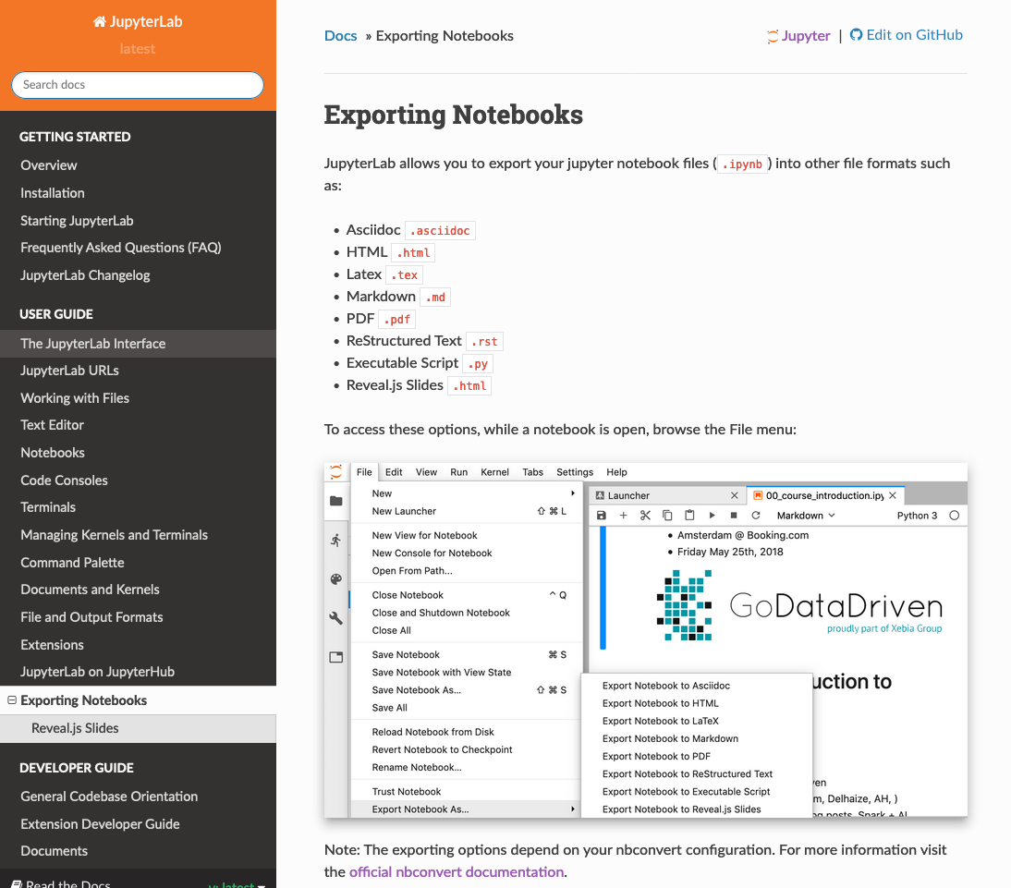Open the command palette paint icon
Screen dimensions: 1011x888
pos(336,579)
